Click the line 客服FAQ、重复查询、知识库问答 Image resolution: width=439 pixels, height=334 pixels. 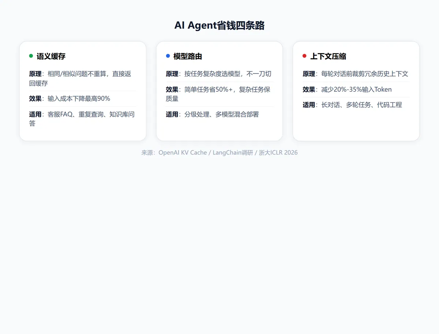[83, 119]
